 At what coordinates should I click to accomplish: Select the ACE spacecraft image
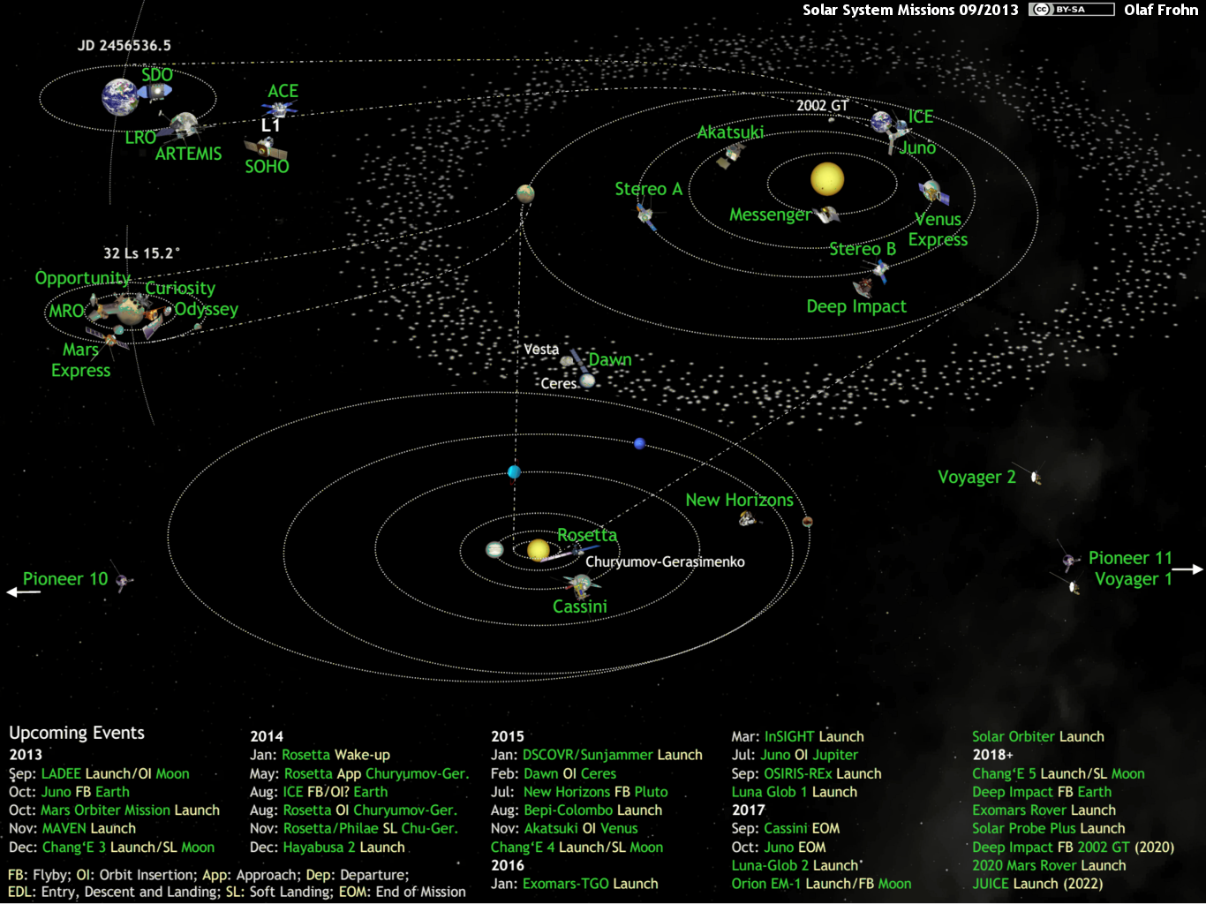(279, 109)
